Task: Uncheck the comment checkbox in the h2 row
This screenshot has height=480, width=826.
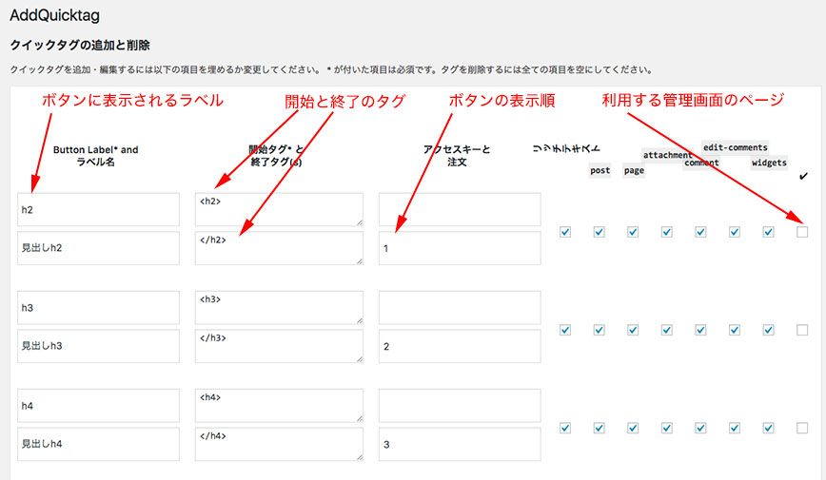Action: [x=700, y=232]
